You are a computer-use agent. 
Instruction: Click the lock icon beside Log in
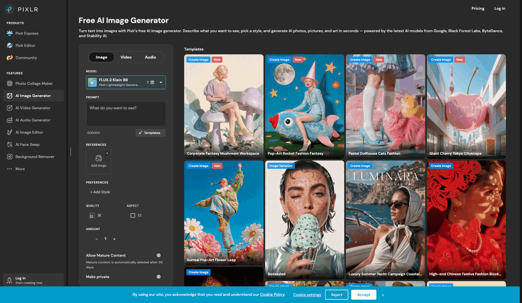coord(10,280)
